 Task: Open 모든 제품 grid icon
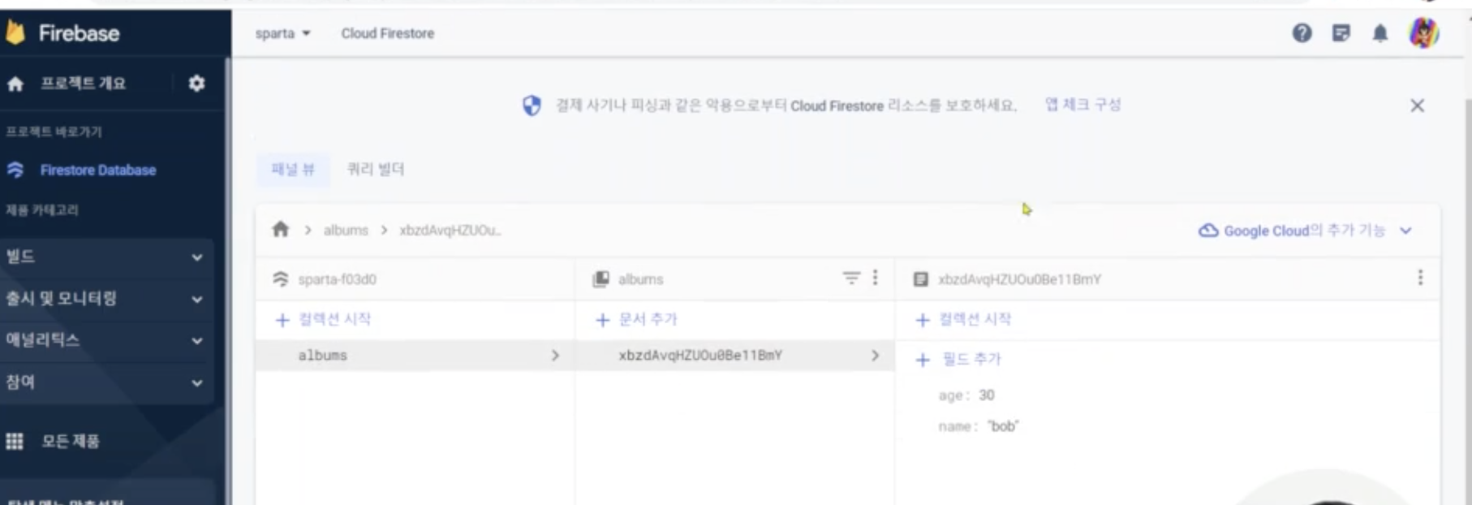point(15,441)
